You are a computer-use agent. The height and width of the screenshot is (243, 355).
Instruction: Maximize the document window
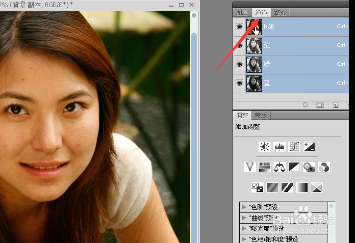[x=182, y=5]
